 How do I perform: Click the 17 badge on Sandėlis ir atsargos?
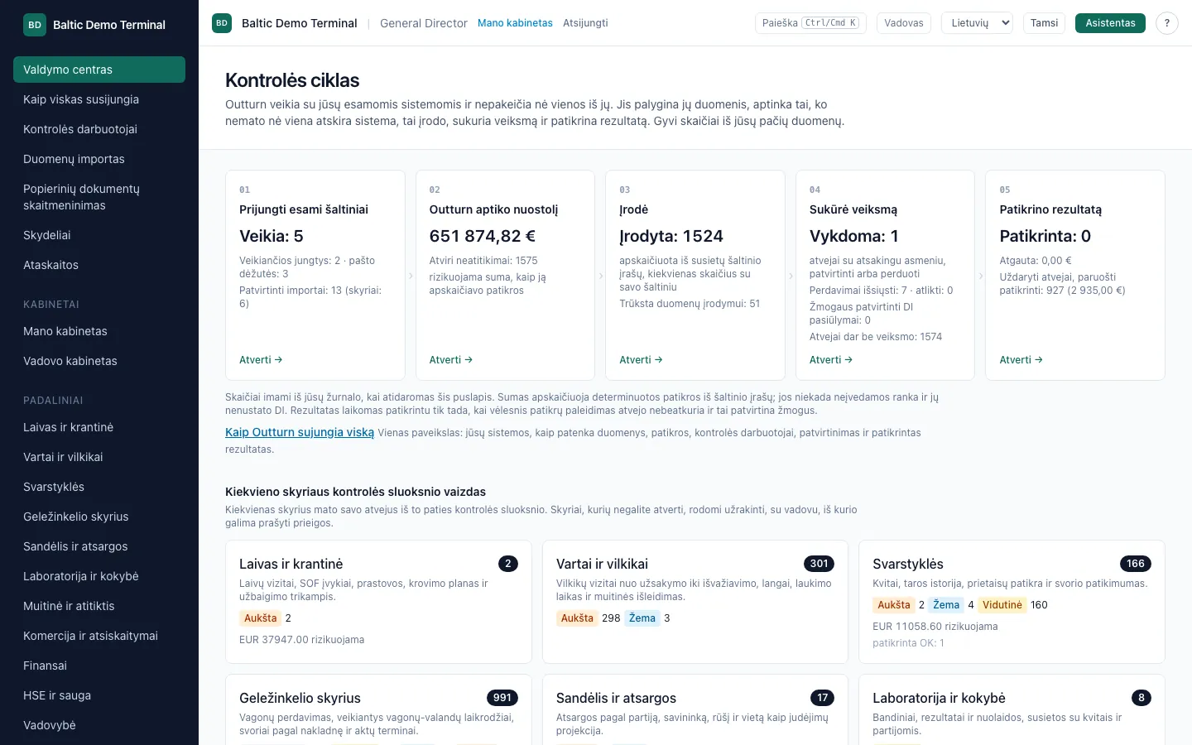click(822, 698)
